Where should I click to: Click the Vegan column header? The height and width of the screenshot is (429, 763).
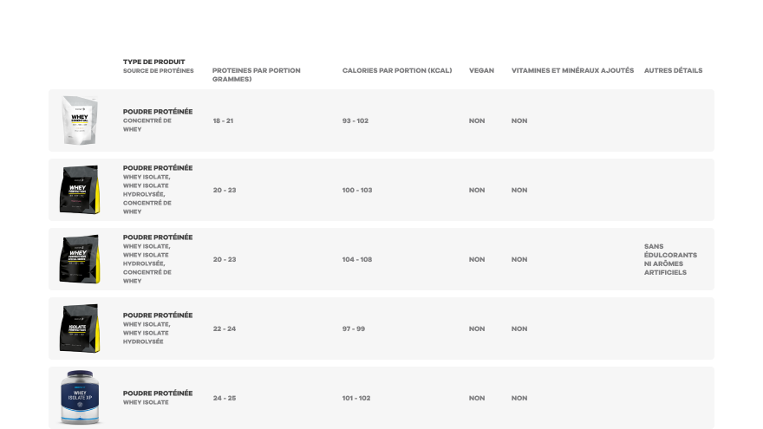(481, 70)
